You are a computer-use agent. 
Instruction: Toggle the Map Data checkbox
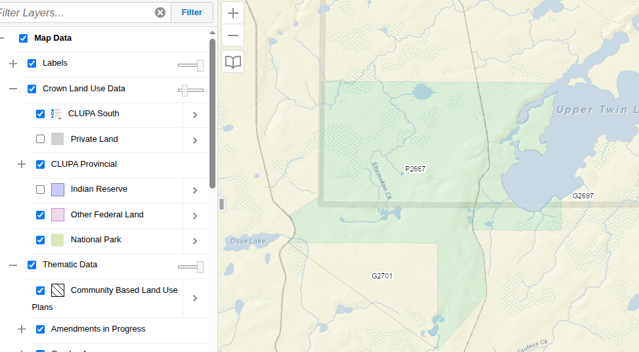point(23,38)
